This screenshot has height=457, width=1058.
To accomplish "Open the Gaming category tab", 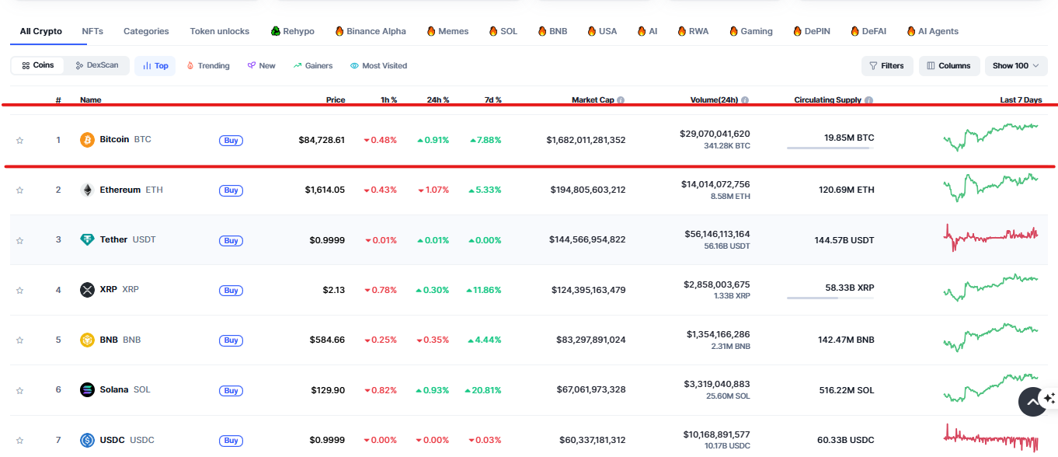I will pos(750,31).
